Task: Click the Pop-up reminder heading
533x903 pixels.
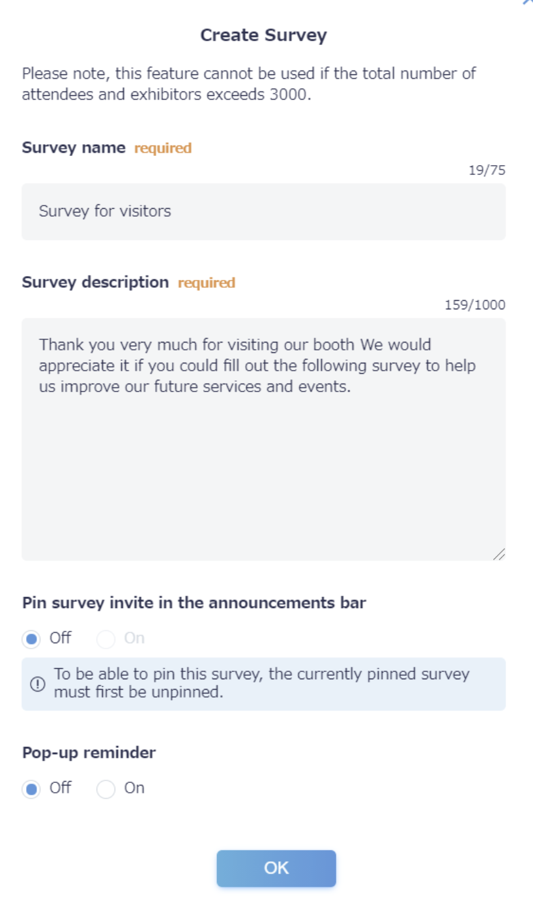Action: 89,752
